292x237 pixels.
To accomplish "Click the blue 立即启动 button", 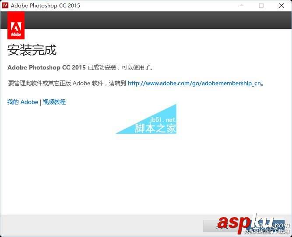I will (x=265, y=226).
